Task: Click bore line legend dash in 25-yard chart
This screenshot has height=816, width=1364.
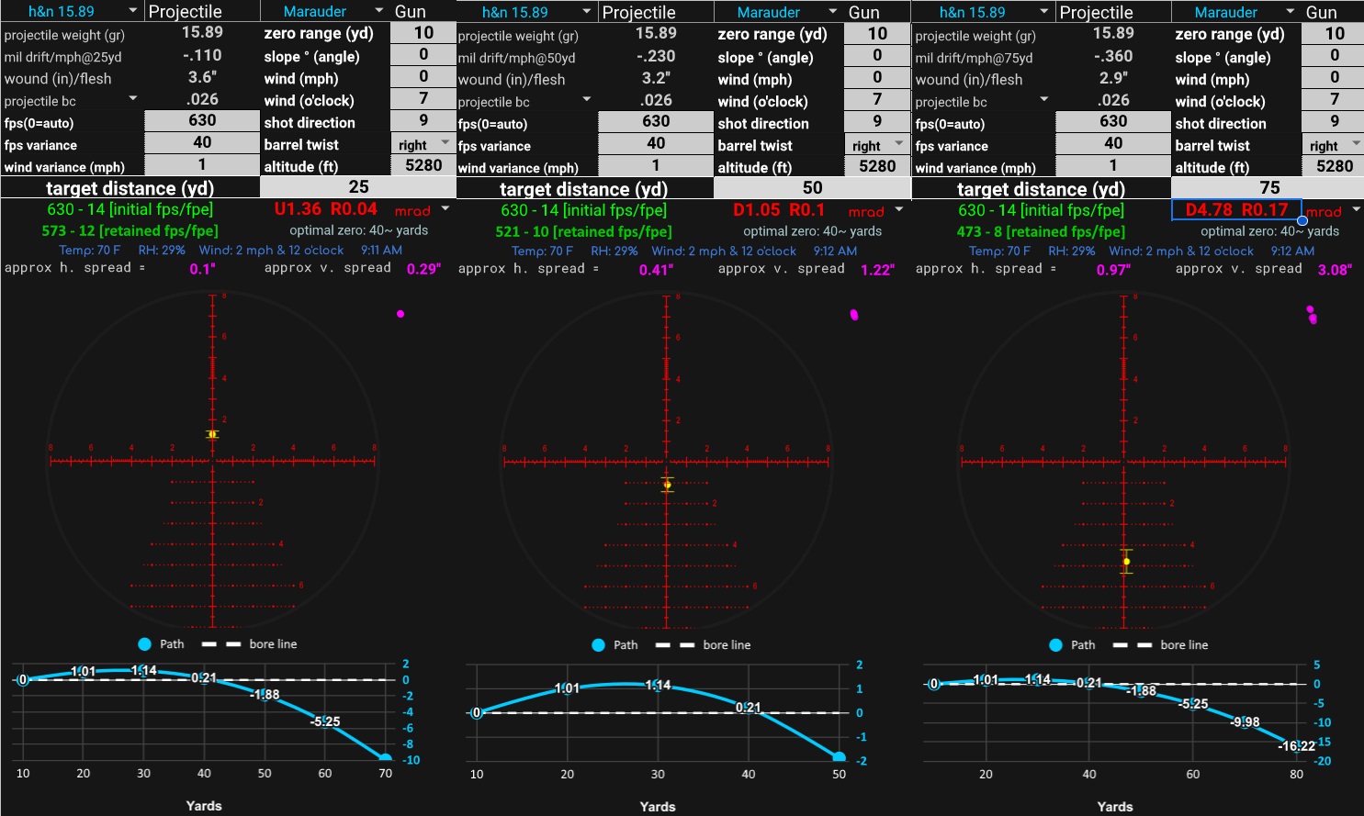Action: [x=221, y=644]
